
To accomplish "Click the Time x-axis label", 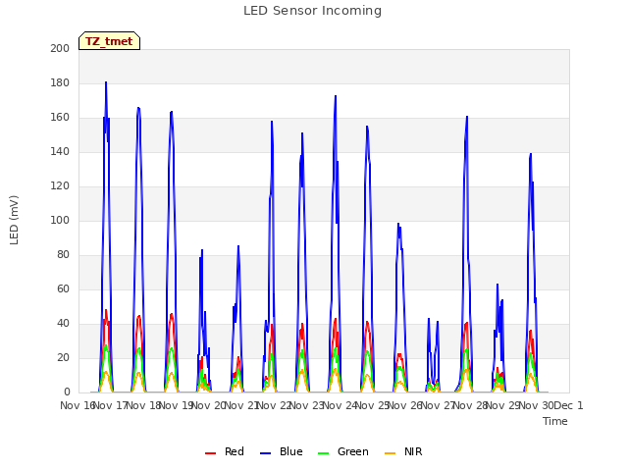I will click(x=555, y=421).
